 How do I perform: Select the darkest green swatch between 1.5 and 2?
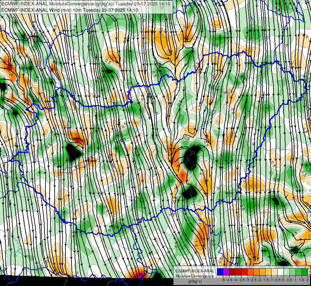coord(304,272)
